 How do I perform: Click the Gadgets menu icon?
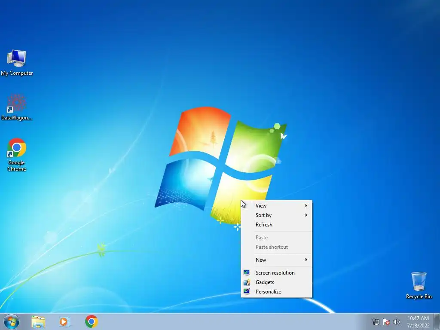tap(247, 282)
